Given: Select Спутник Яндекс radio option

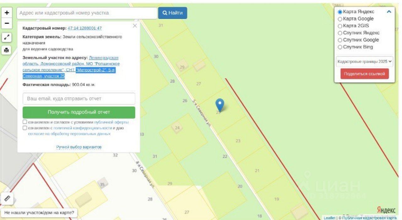Looking at the screenshot, I should pyautogui.click(x=340, y=33).
